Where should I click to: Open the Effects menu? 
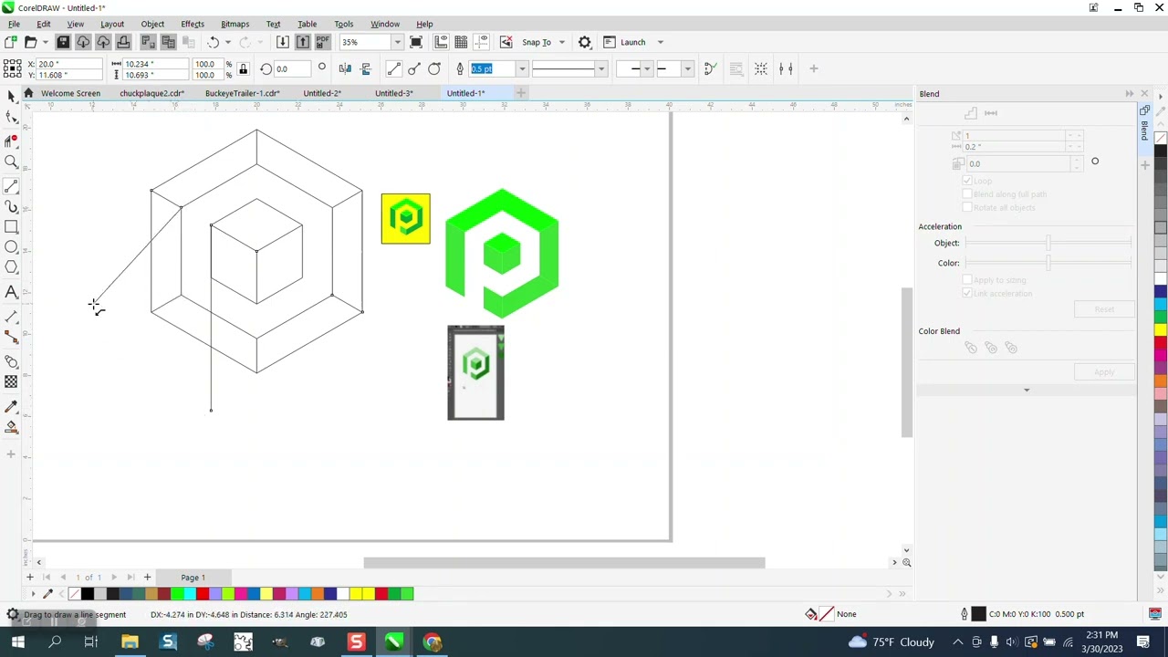(193, 24)
